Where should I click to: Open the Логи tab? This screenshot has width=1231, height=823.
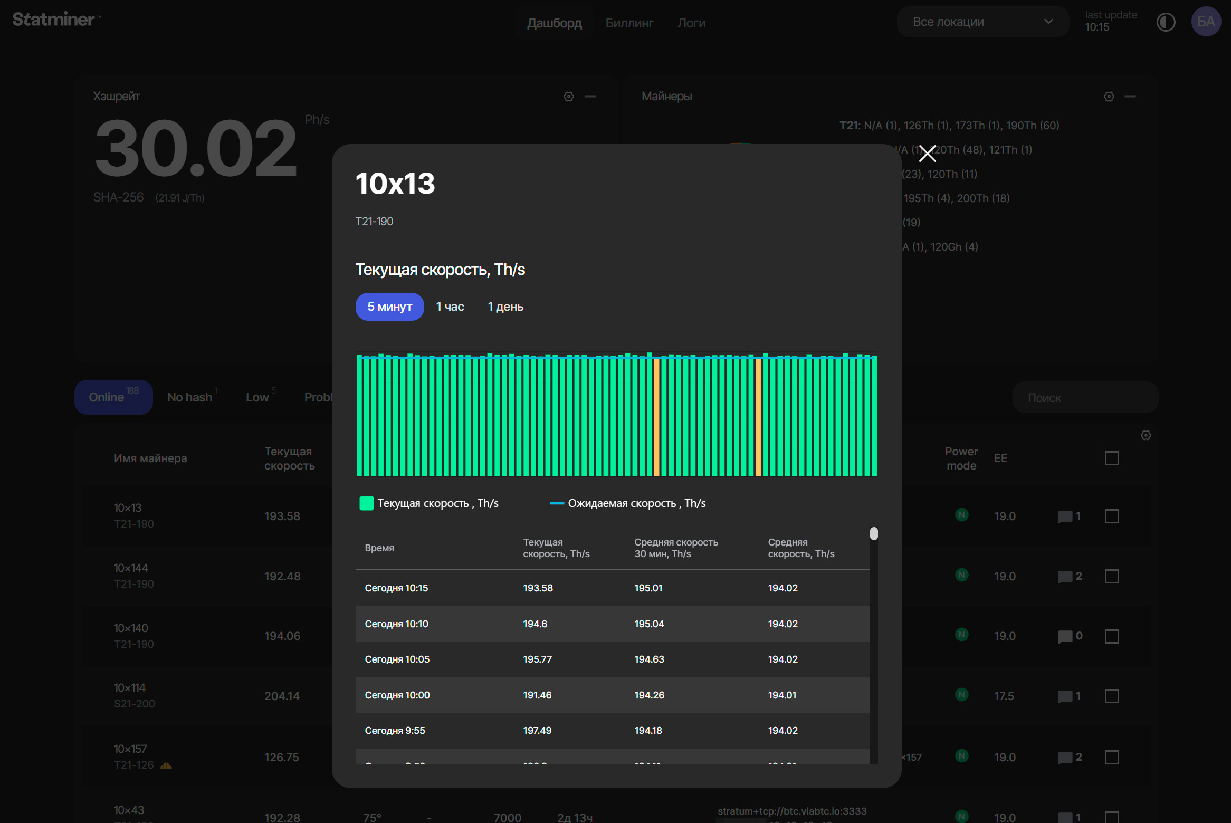click(691, 23)
